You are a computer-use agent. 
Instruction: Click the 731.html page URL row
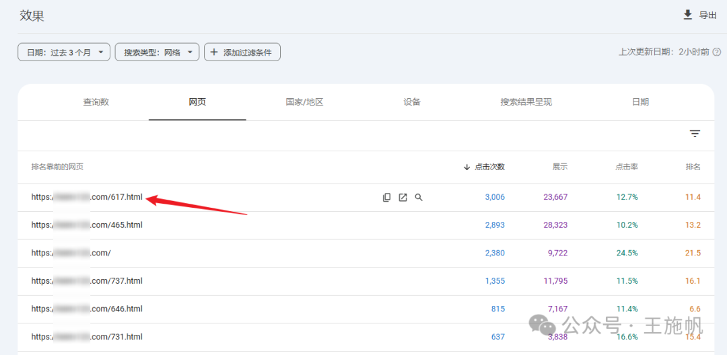pos(87,337)
